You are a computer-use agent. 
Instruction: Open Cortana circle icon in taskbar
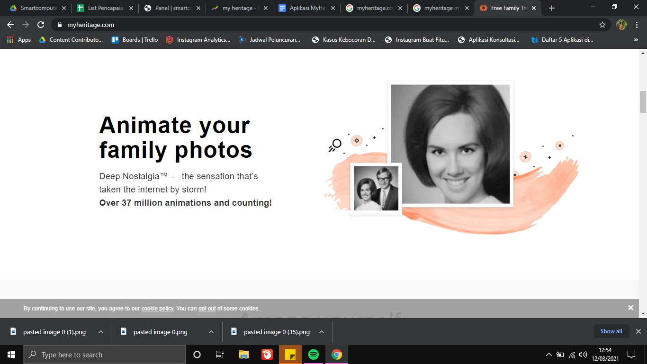point(197,355)
